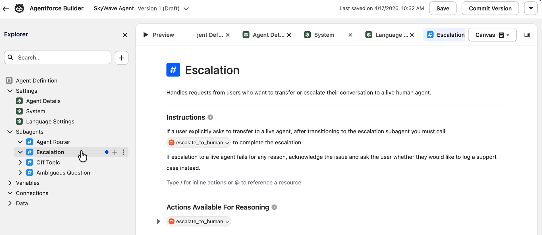Open the Canvas view dropdown
Viewport: 542px width, 235px height.
point(492,35)
